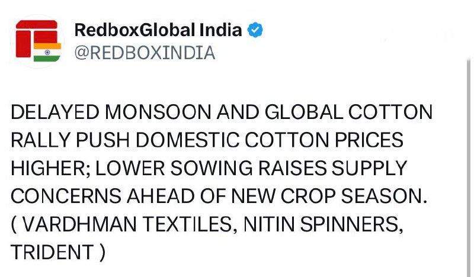Click the RALLY PUSH phrase
Image resolution: width=474 pixels, height=277 pixels.
71,140
